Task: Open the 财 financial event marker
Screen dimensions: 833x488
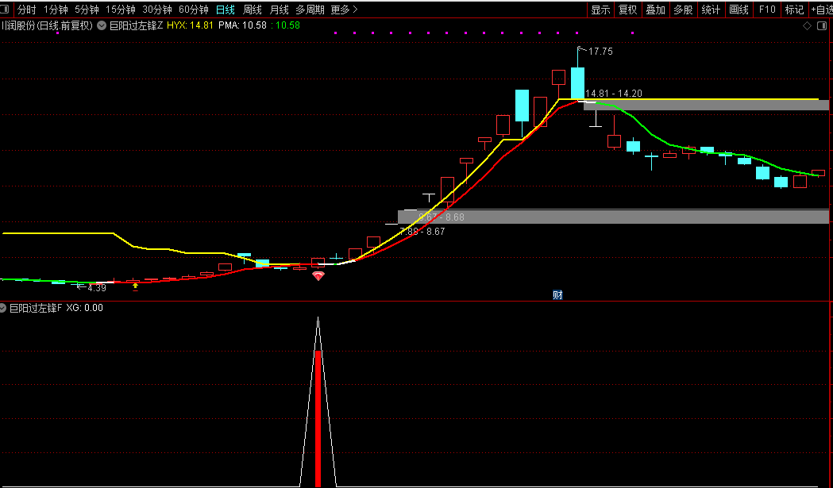Action: [x=557, y=295]
